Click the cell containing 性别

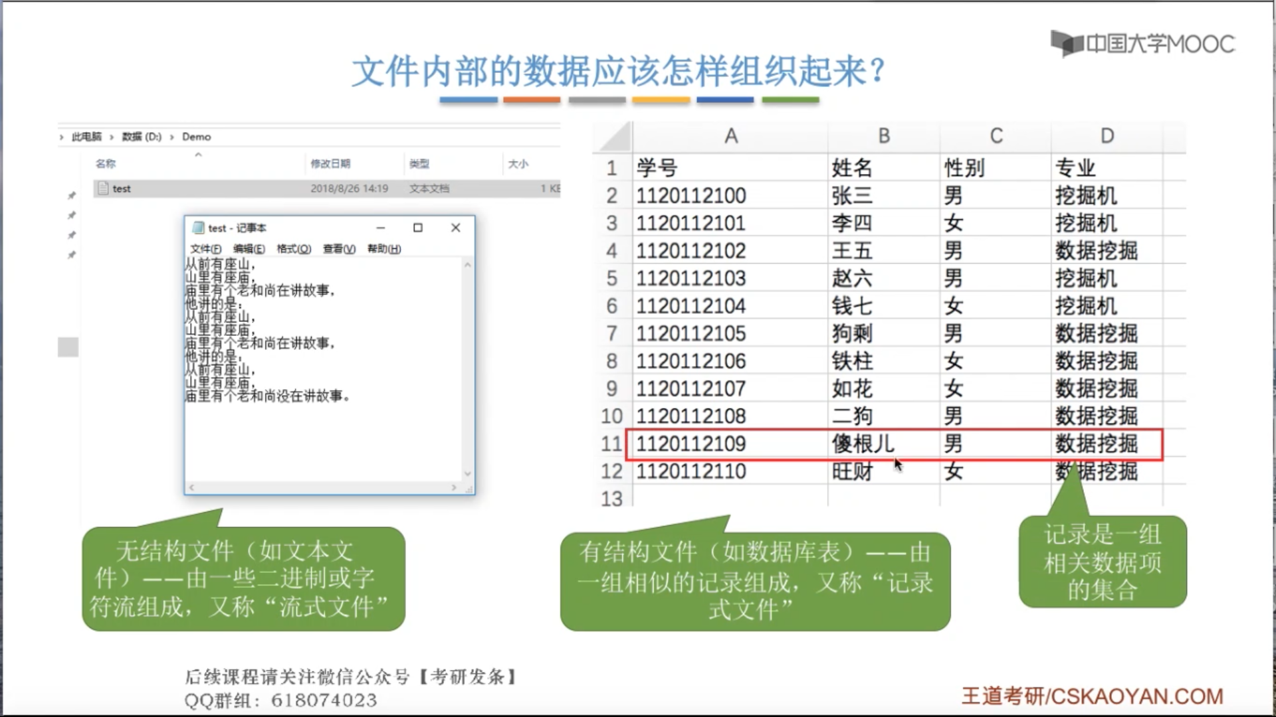(996, 168)
